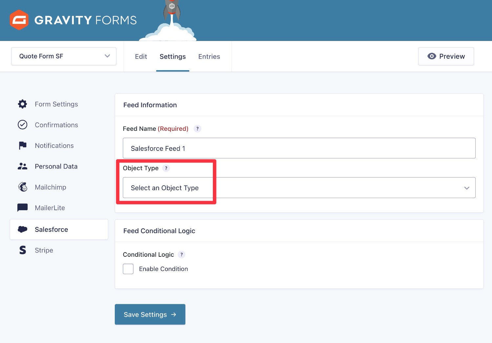This screenshot has width=492, height=343.
Task: Open the Quote Form SF form switcher
Action: click(x=64, y=56)
